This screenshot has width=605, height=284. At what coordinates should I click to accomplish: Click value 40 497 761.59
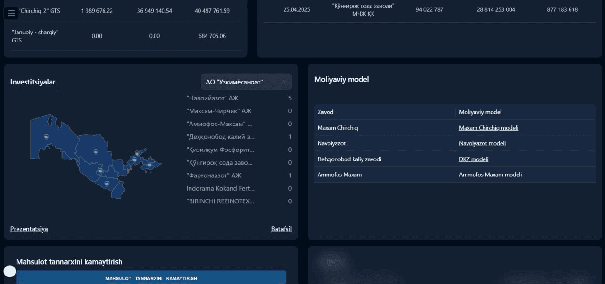212,10
